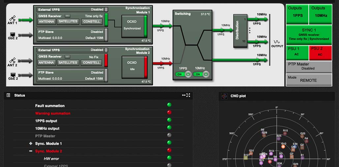Image resolution: width=339 pixels, height=167 pixels.
Task: Expand the Sync. Module 1 status row
Action: (31, 144)
